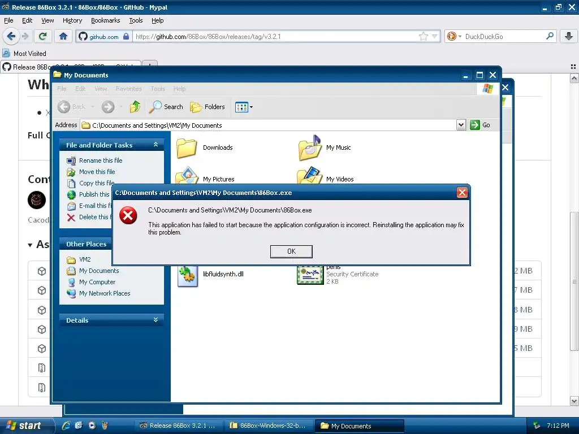Open VM2 folder under Other Places

(x=85, y=259)
